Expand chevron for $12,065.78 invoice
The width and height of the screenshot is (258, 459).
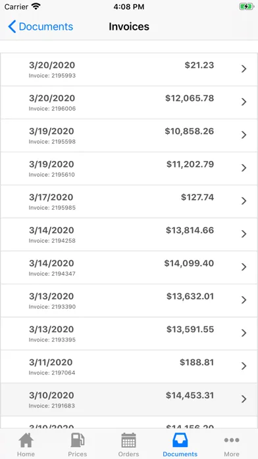(244, 102)
